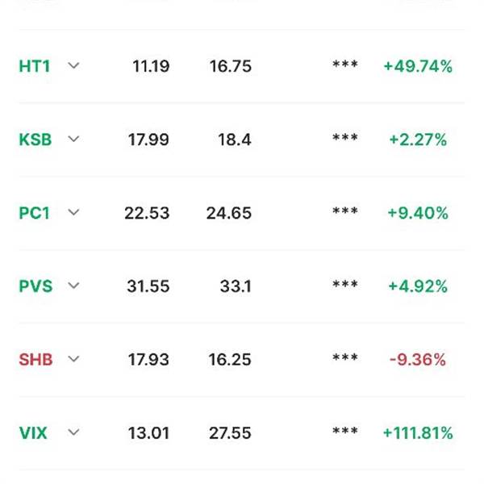This screenshot has width=484, height=484.
Task: Reveal hidden value in SHB row
Action: (345, 357)
